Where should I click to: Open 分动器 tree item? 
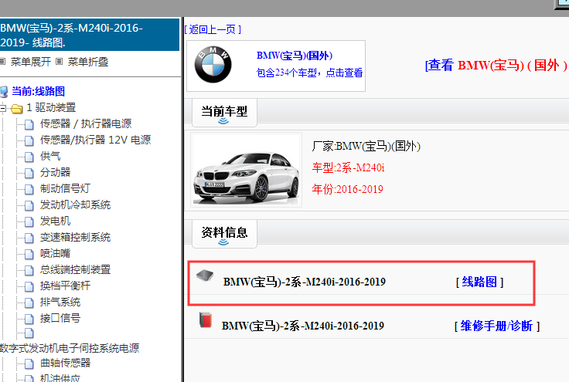click(55, 172)
